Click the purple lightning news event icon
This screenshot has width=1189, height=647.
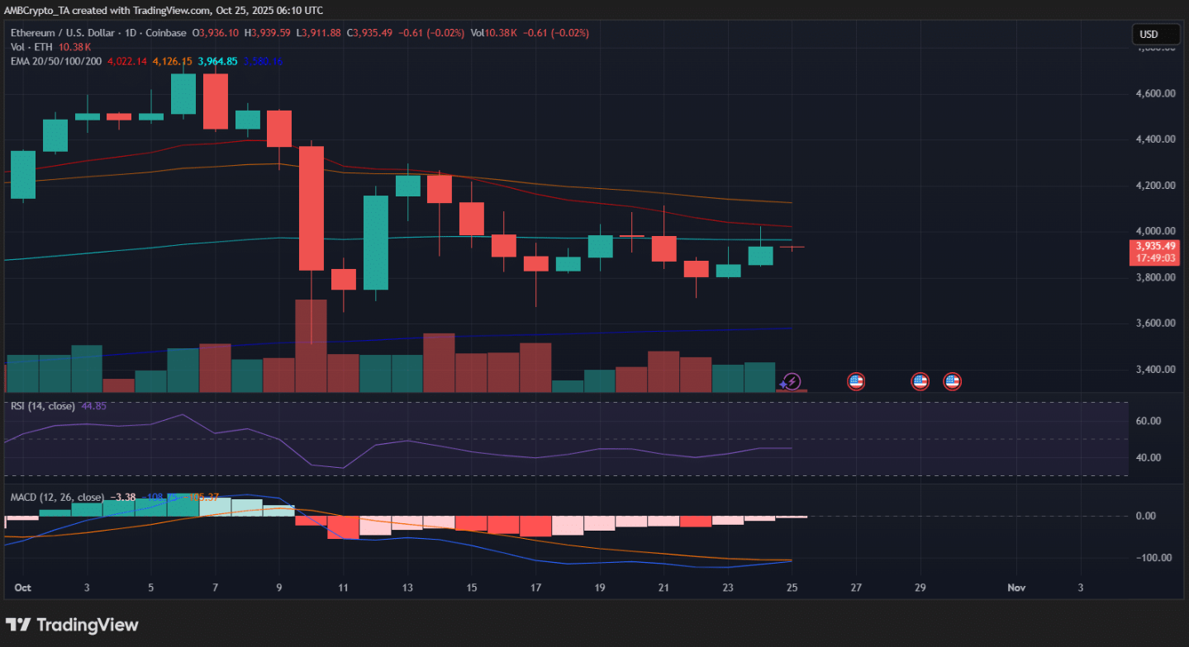[x=791, y=381]
